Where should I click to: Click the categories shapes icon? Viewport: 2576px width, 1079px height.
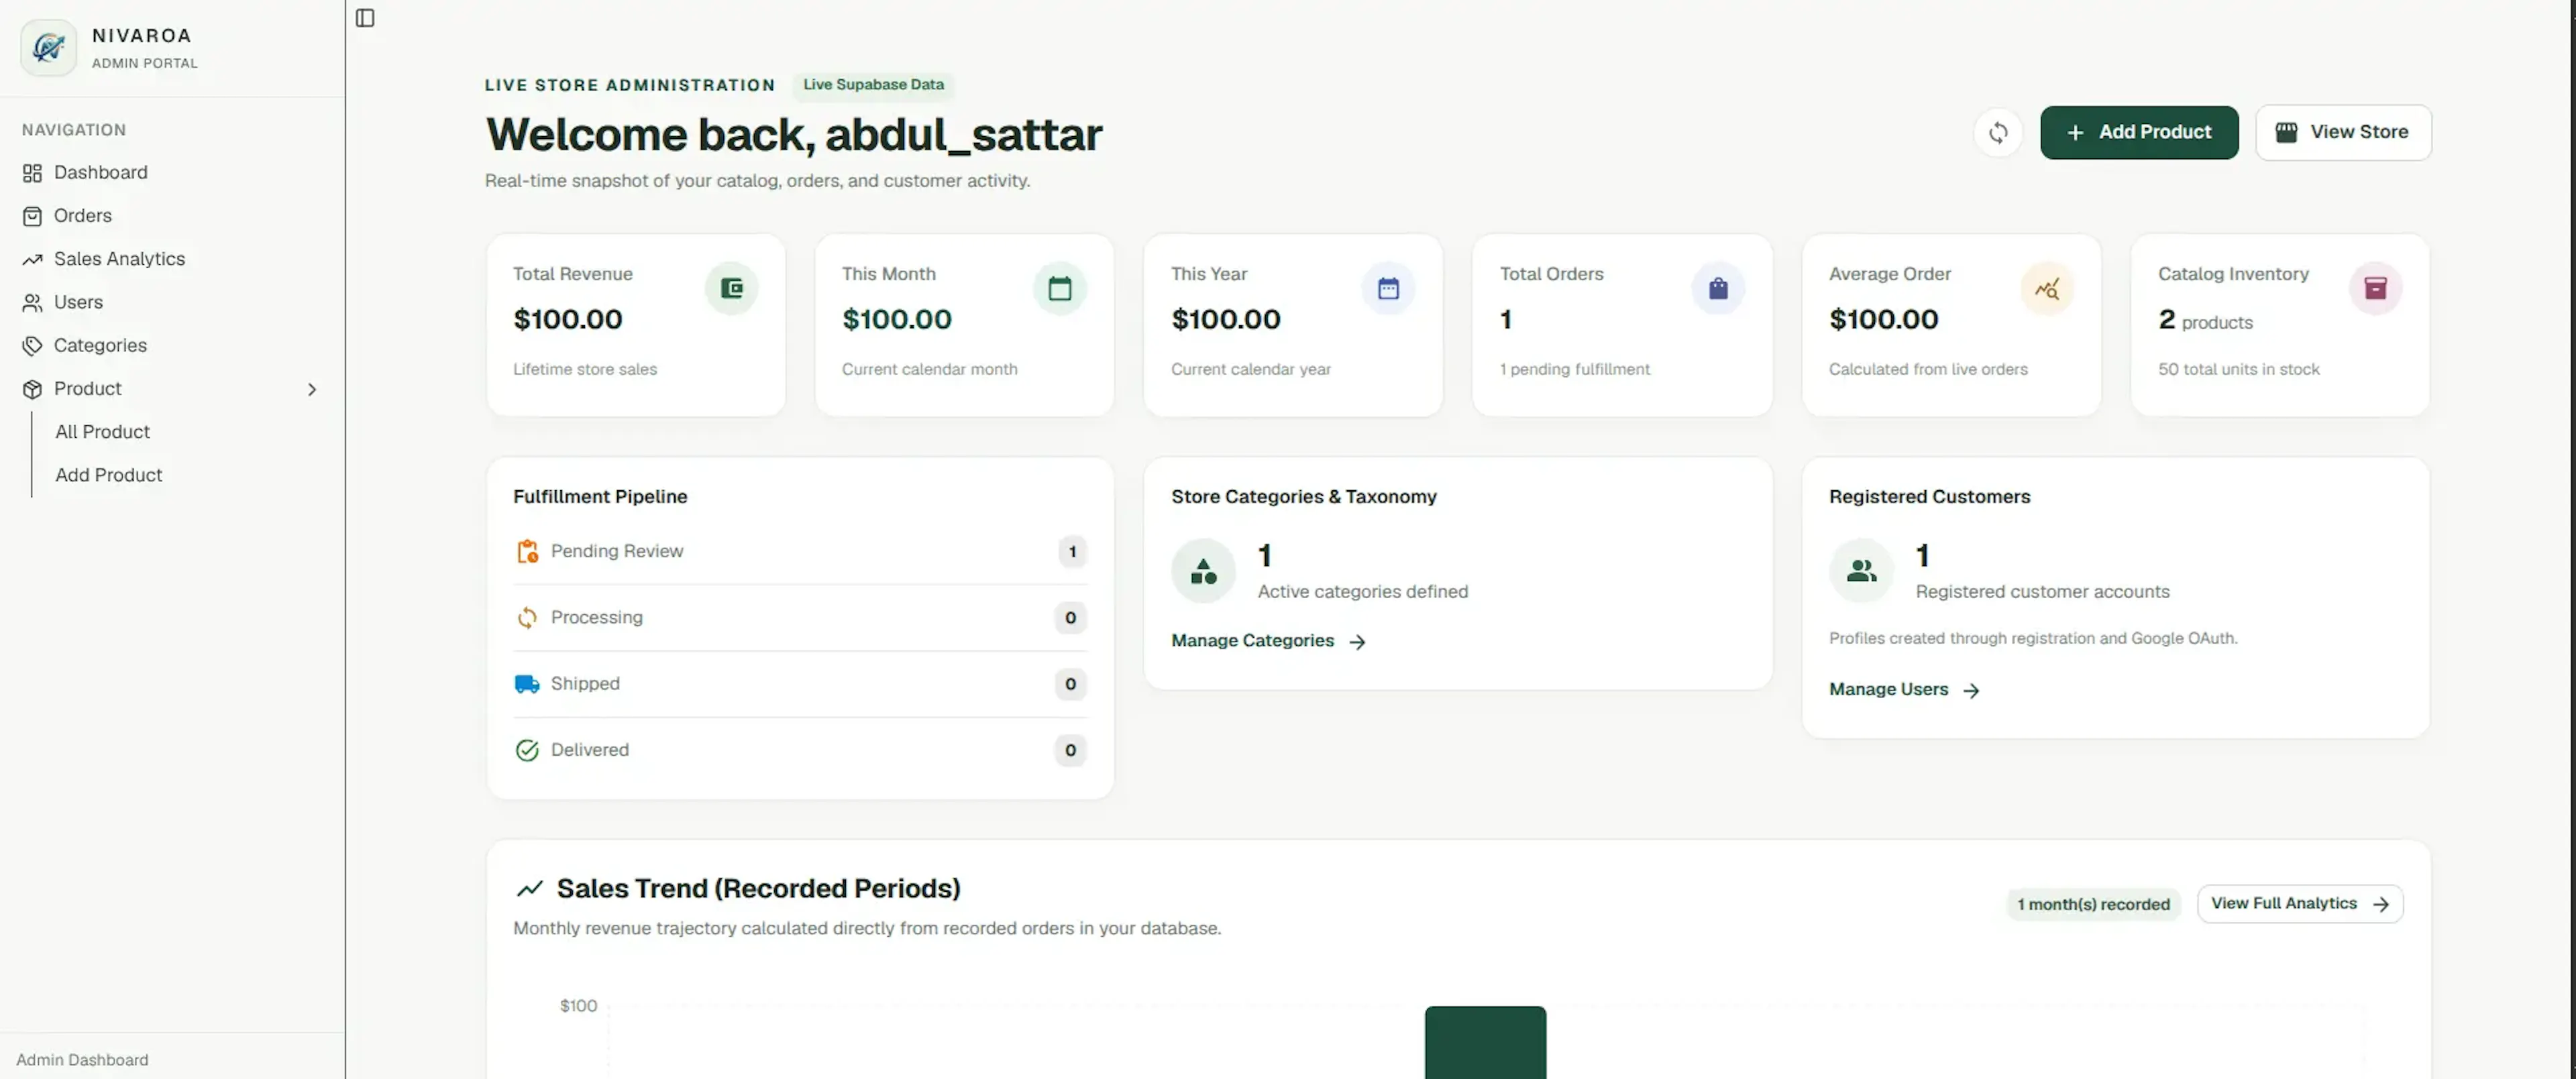1203,571
